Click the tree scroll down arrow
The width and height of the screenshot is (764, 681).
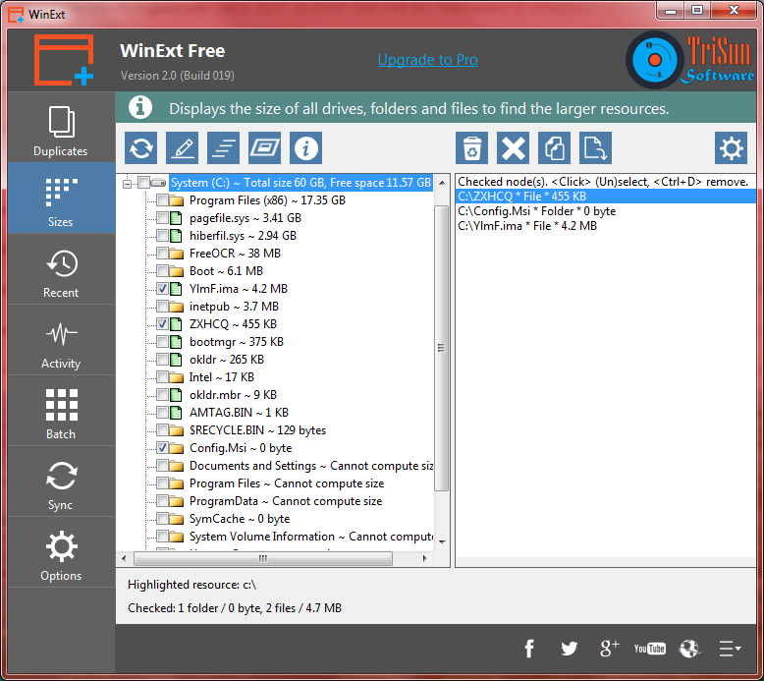(x=442, y=541)
